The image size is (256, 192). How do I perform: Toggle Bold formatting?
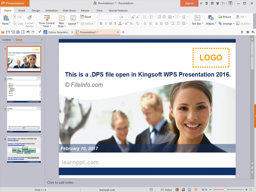coord(101,23)
